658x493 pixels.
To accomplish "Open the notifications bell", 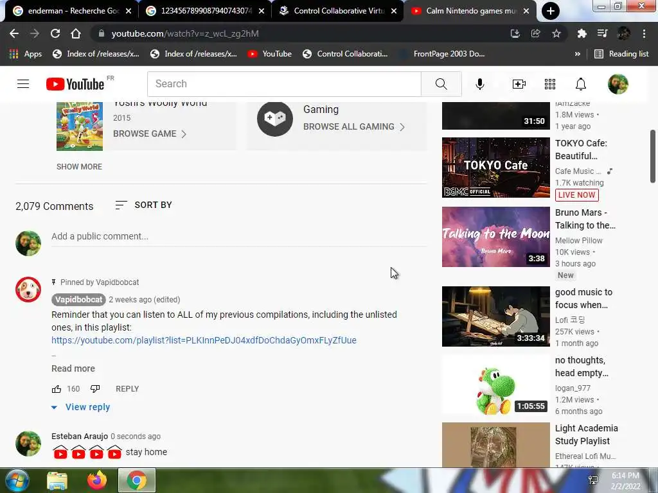I will click(580, 84).
